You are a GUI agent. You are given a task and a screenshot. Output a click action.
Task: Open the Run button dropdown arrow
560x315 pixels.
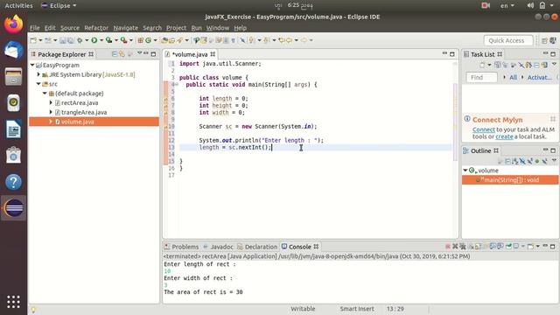coord(101,41)
